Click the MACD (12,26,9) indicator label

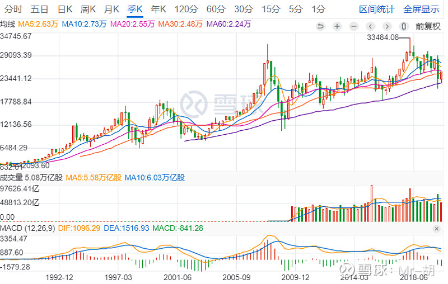[26, 228]
